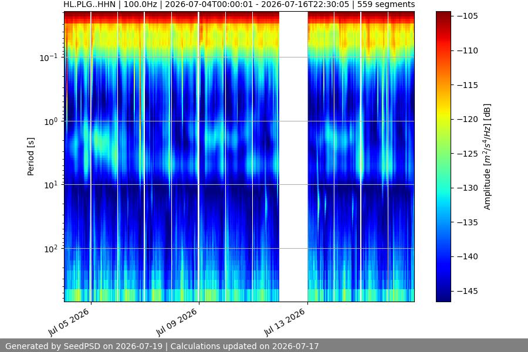This screenshot has height=352, width=528.
Task: Click the -115 colorbar tick label
Action: coord(468,85)
